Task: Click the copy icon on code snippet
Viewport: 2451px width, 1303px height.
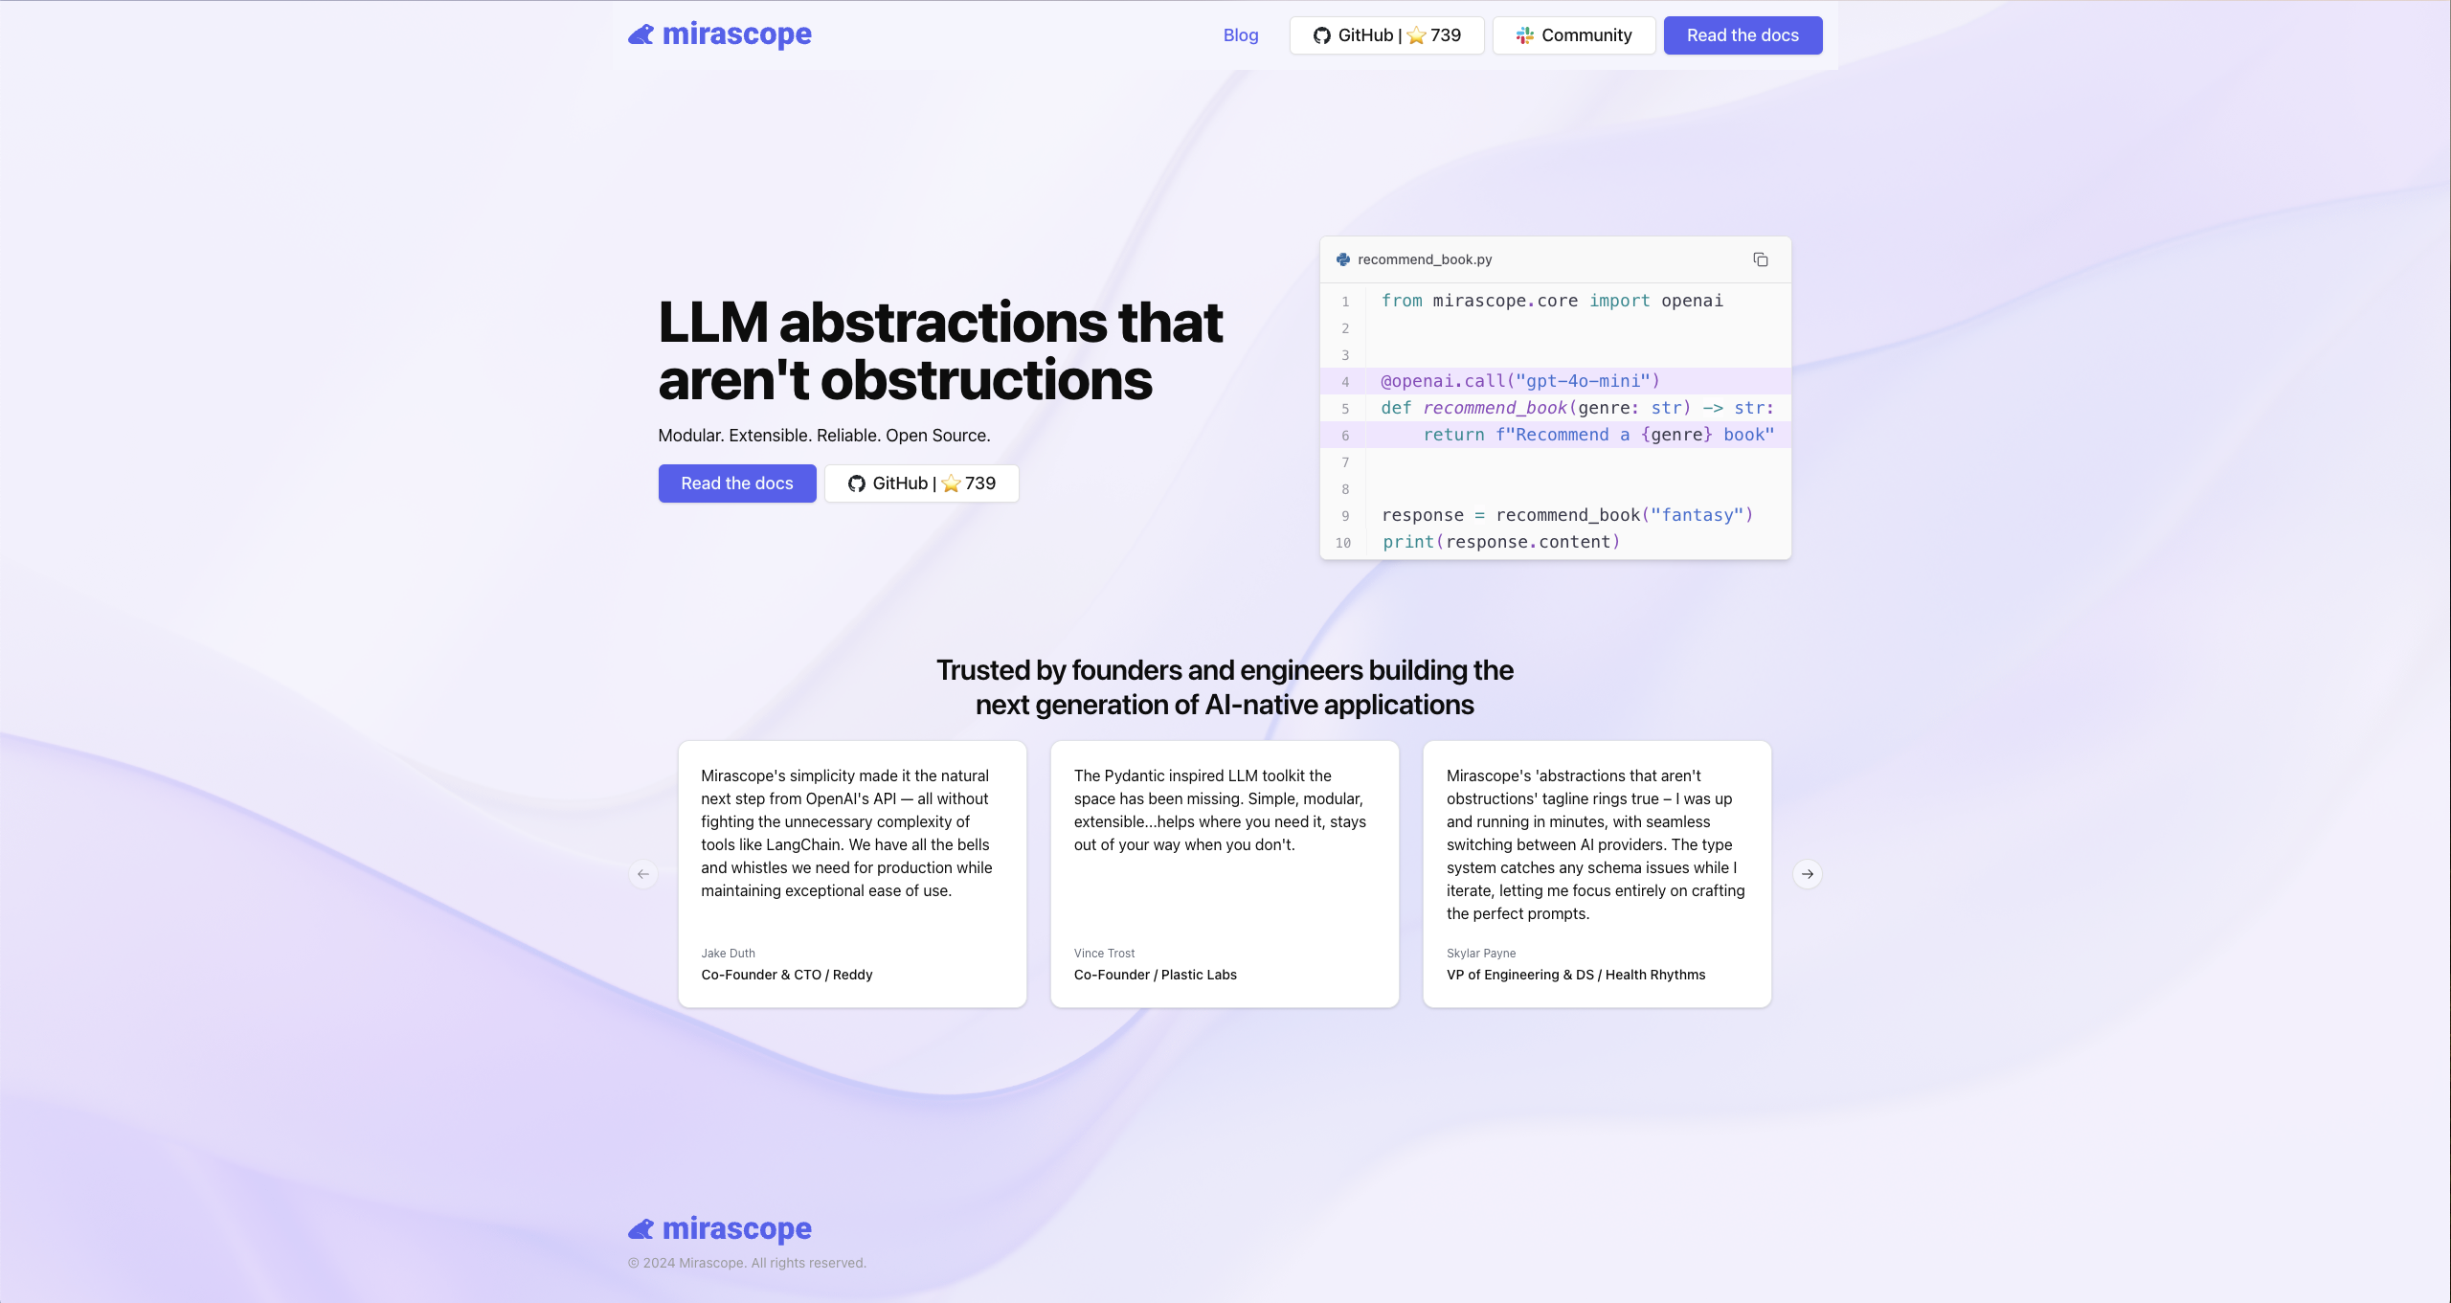Action: [1761, 259]
